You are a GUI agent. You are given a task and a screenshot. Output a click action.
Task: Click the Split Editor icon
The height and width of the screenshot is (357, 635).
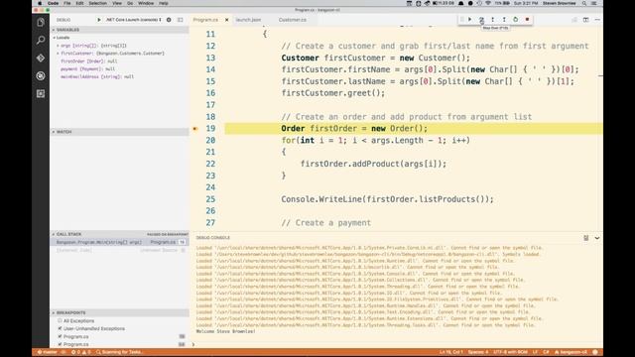tap(586, 20)
